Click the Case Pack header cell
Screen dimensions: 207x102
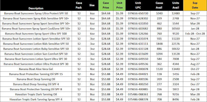[x=79, y=5]
